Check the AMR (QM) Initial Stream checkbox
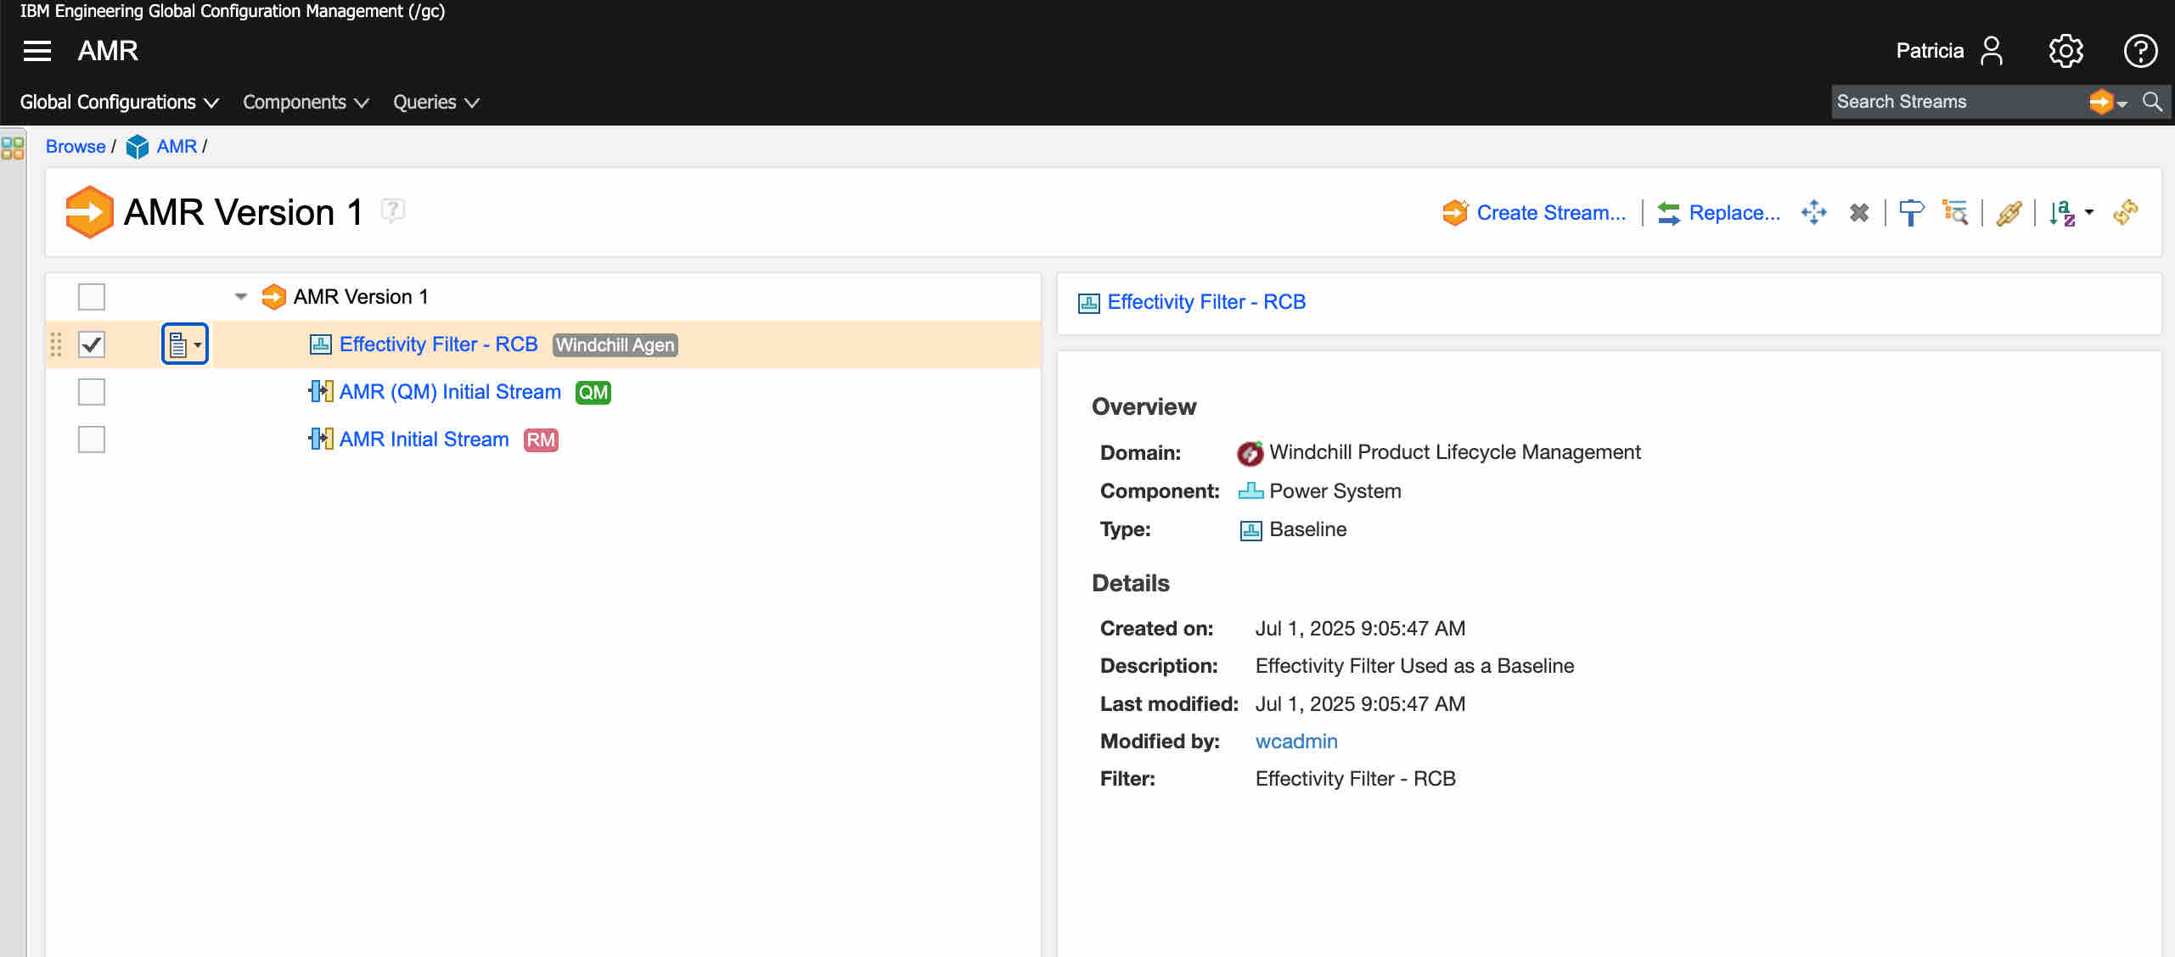Viewport: 2175px width, 957px height. tap(92, 392)
